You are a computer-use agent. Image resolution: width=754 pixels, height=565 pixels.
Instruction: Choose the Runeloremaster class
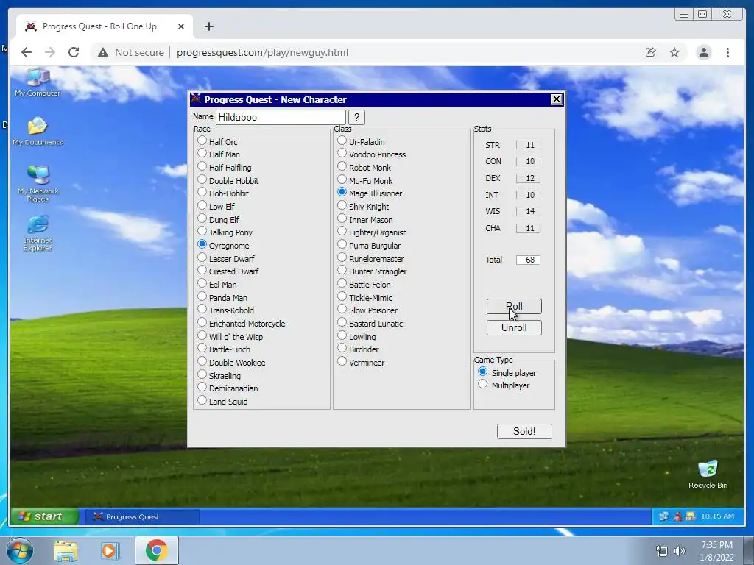coord(342,257)
